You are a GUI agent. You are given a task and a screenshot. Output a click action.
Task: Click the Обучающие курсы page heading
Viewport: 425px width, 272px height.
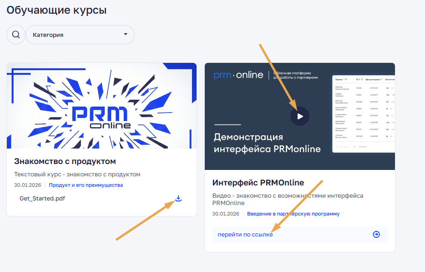coord(56,10)
